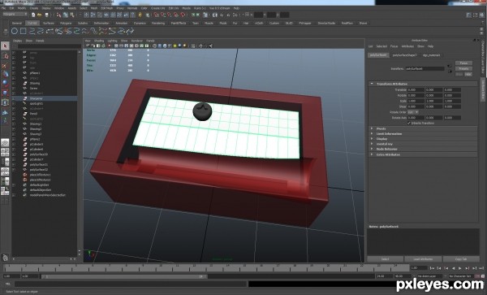Viewport: 487px width, 295px height.
Task: Open the Polygons menu set dropdown
Action: click(15, 15)
